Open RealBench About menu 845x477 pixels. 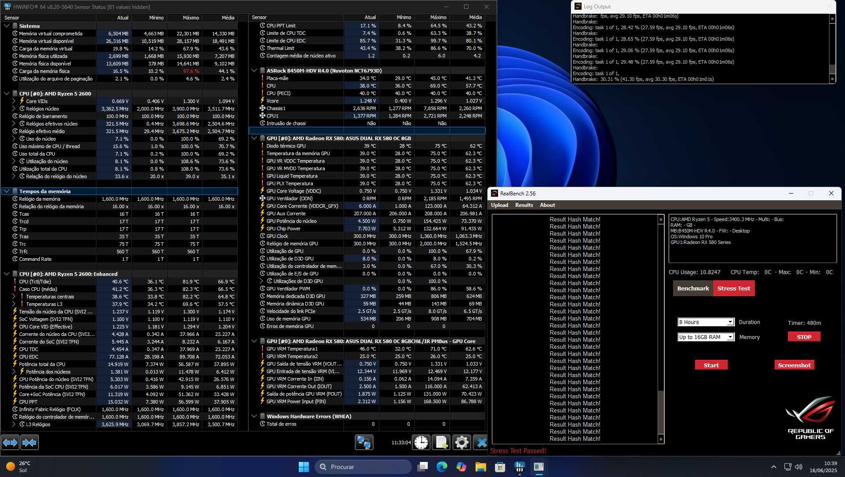click(547, 205)
